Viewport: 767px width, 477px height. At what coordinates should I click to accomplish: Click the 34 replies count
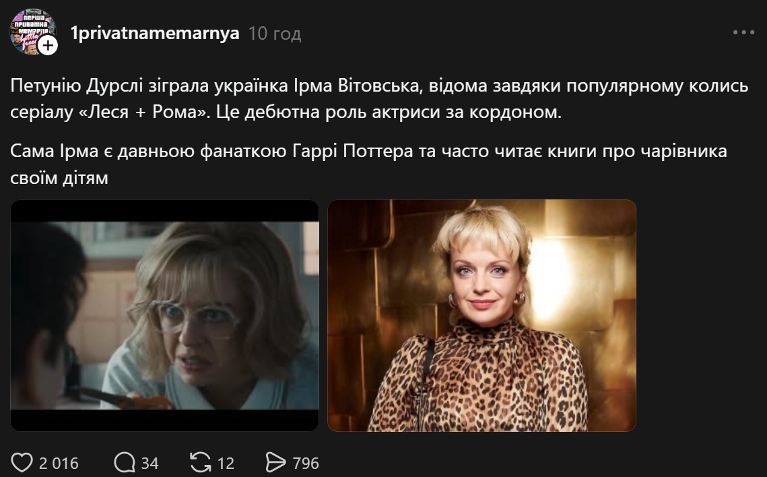pos(149,463)
